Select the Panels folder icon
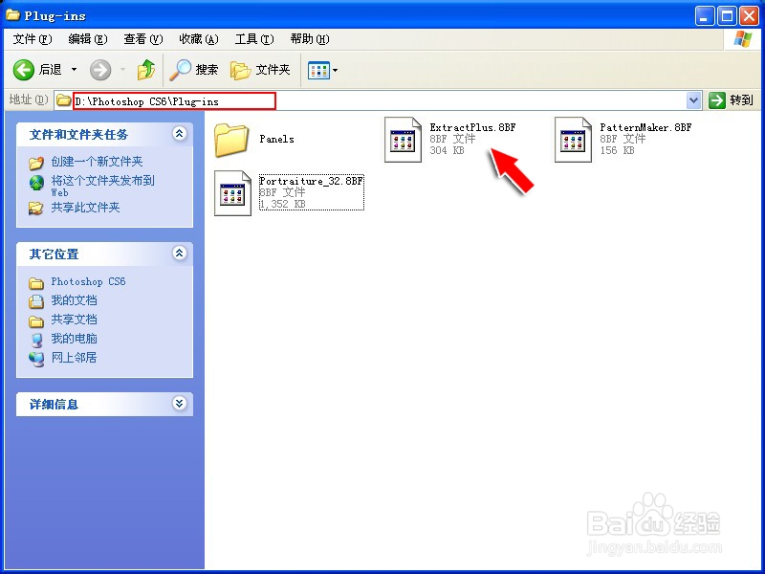The image size is (765, 574). click(230, 140)
